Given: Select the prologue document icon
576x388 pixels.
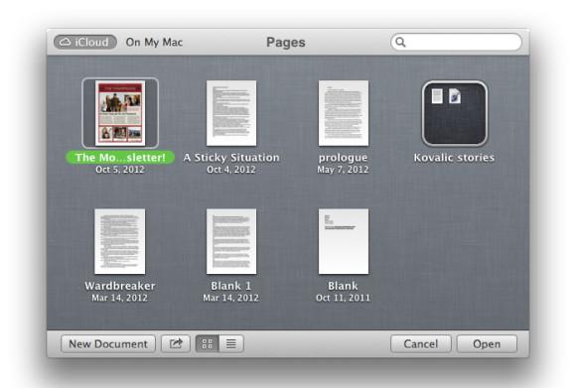Looking at the screenshot, I should click(344, 113).
